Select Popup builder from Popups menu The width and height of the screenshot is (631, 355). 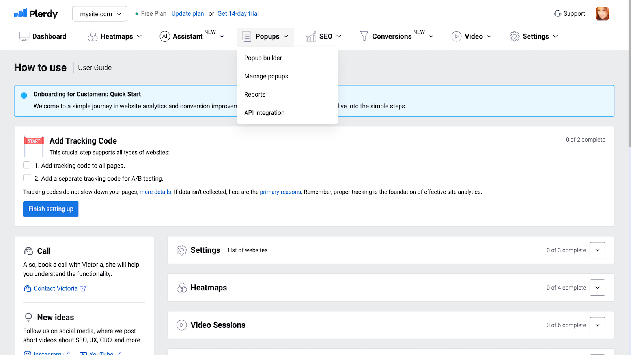click(263, 58)
